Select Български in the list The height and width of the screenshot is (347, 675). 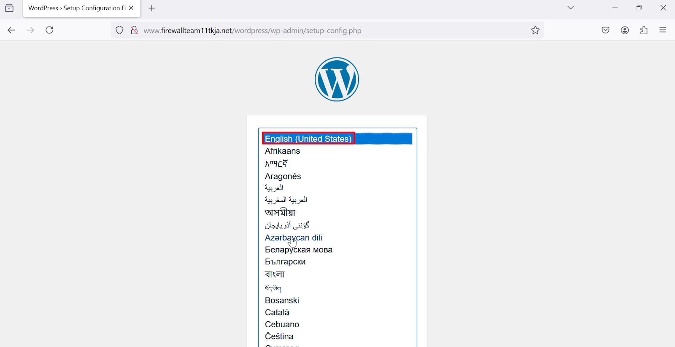[x=337, y=262]
